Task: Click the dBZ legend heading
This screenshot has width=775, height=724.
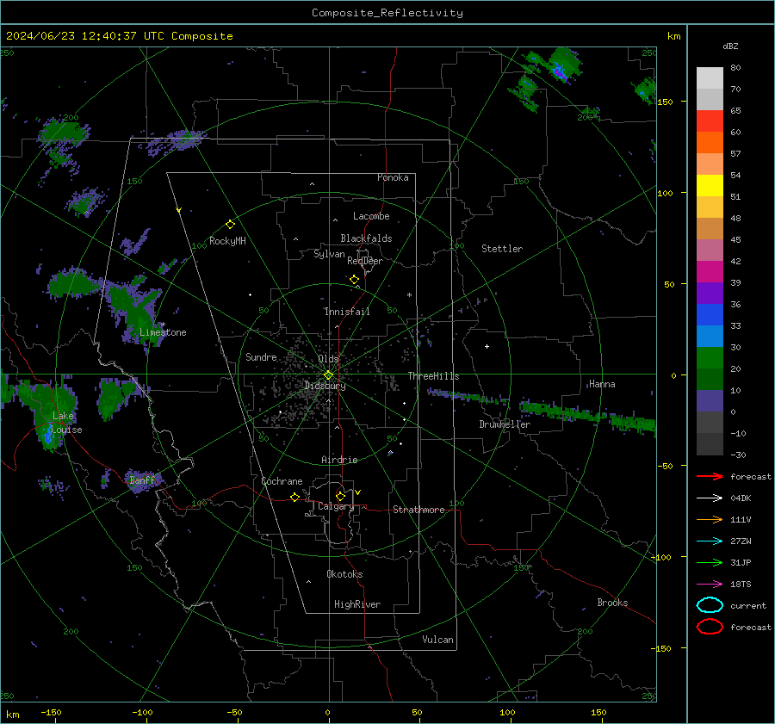Action: (x=730, y=46)
